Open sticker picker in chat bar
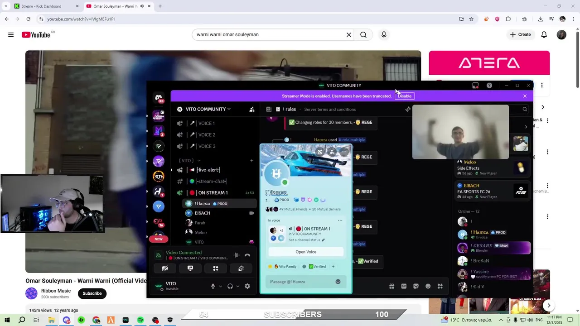The width and height of the screenshot is (580, 326). click(x=416, y=286)
